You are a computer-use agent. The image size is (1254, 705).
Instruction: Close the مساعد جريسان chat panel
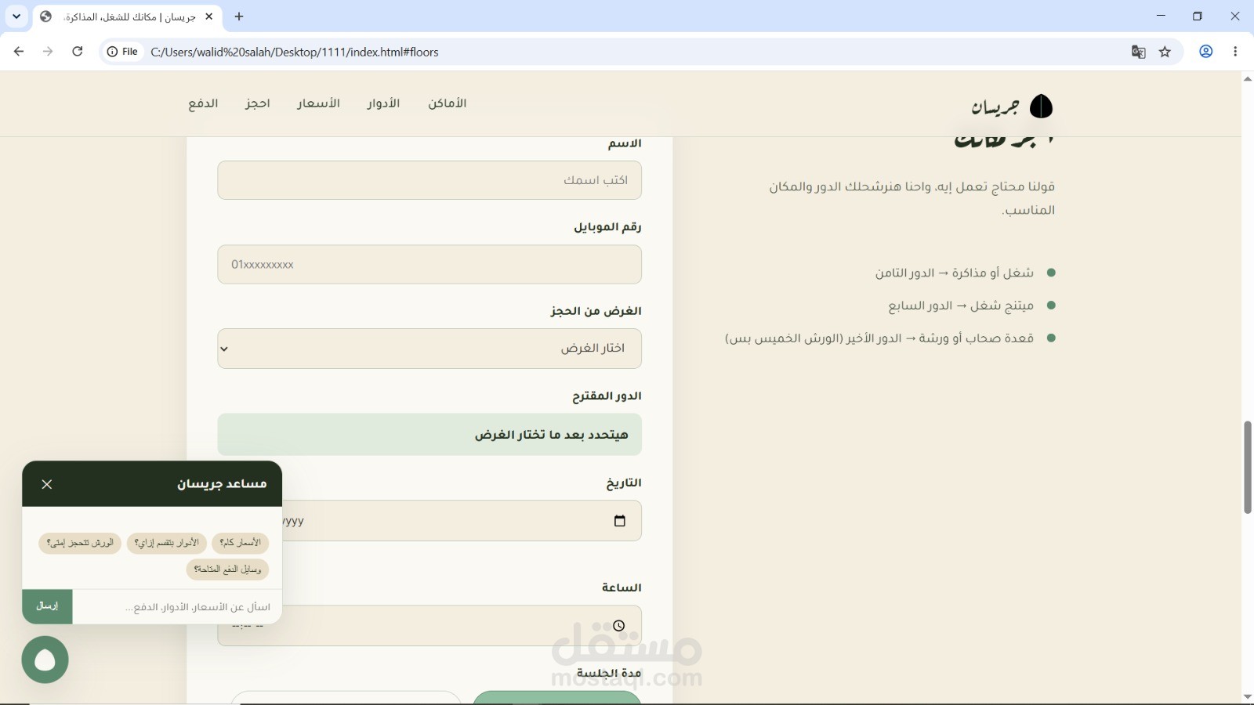pyautogui.click(x=47, y=484)
